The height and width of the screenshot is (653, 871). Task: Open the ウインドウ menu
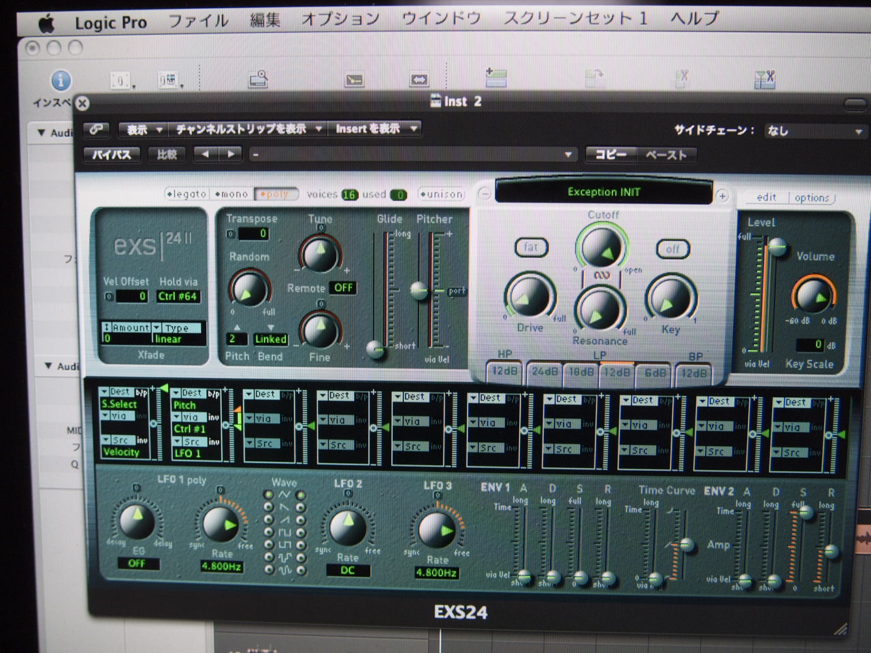pos(441,18)
